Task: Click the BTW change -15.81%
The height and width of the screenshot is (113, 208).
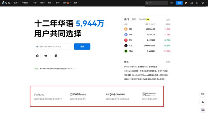Action: click(x=167, y=51)
